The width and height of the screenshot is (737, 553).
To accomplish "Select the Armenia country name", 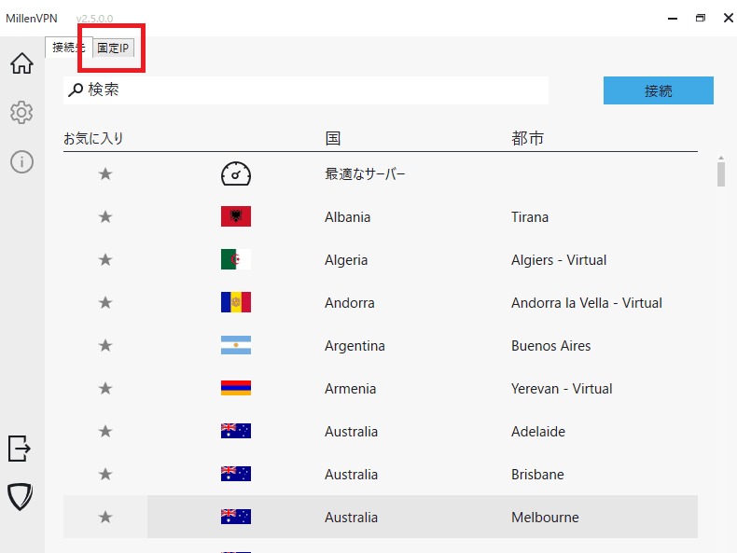I will pos(350,389).
